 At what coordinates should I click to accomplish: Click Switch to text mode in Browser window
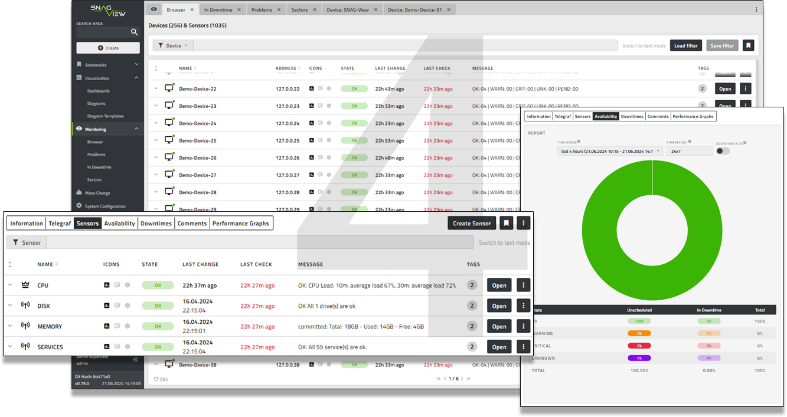point(644,46)
